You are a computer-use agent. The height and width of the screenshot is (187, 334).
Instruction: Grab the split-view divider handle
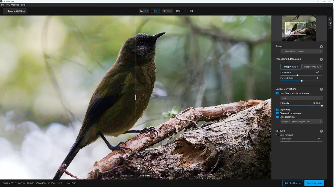tap(136, 97)
